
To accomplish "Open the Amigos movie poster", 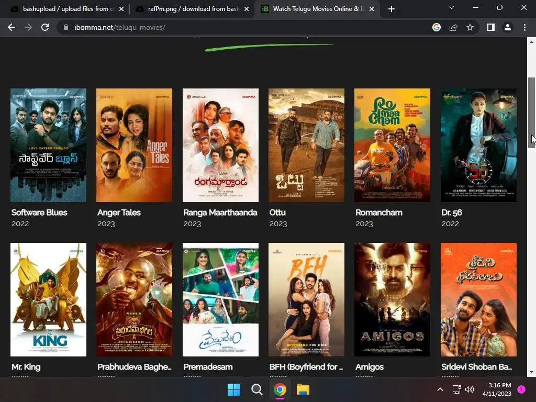I will 393,300.
